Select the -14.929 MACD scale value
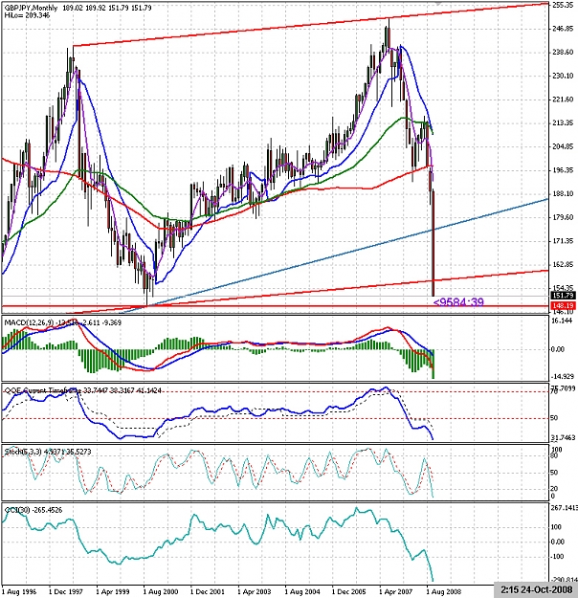The image size is (578, 598). [563, 376]
